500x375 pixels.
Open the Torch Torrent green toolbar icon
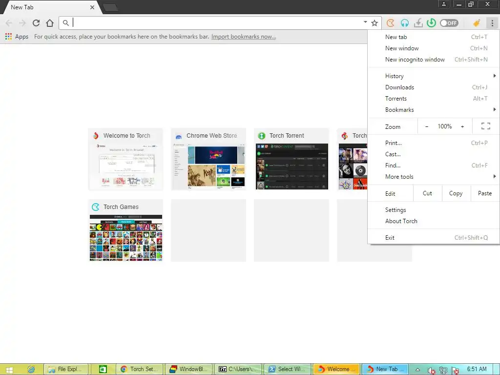[x=432, y=23]
